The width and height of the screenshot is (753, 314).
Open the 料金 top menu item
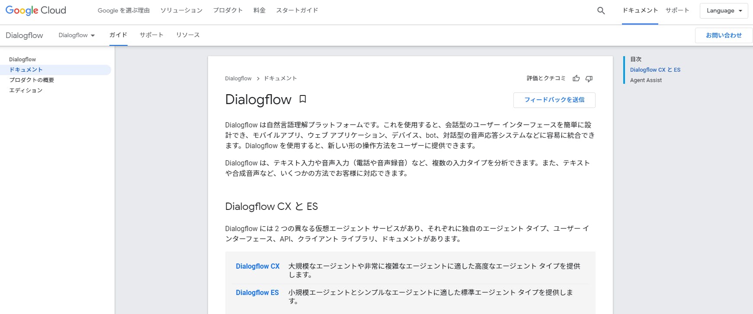coord(260,10)
